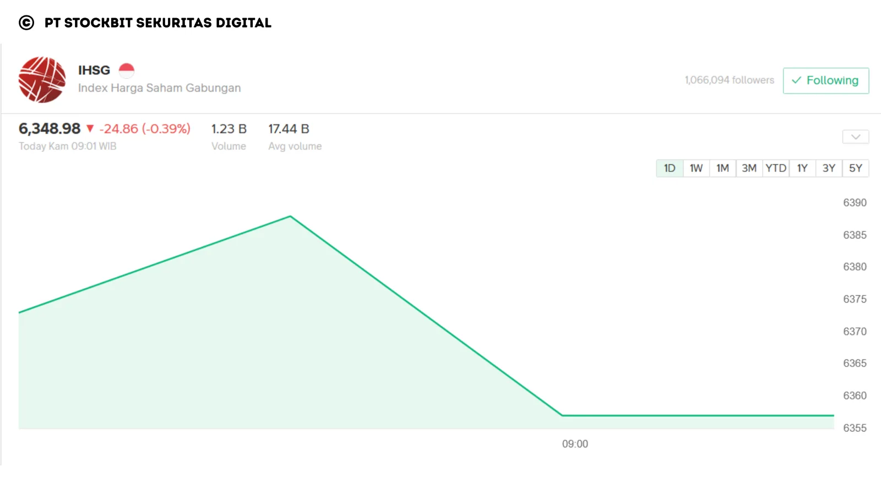
Task: Click the Indonesia flag icon beside IHSG
Action: coord(127,70)
